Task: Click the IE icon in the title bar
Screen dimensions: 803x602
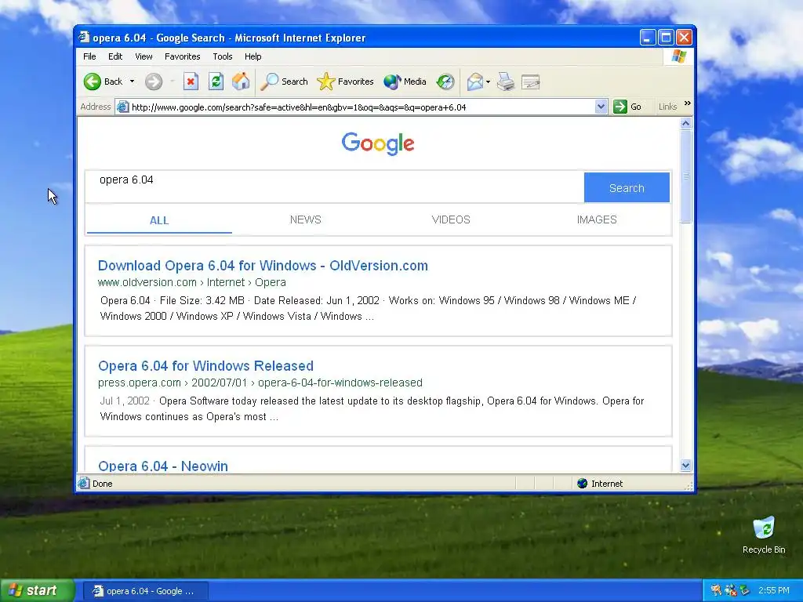Action: pyautogui.click(x=84, y=38)
